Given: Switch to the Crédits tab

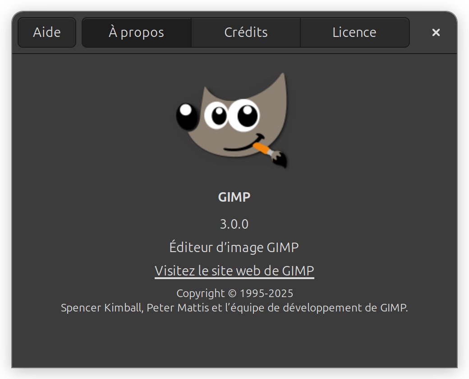Looking at the screenshot, I should point(246,32).
